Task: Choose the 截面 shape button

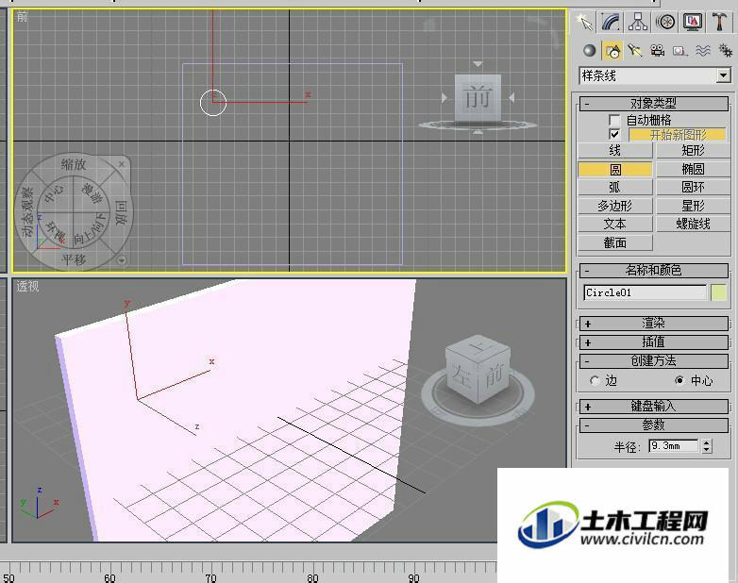Action: point(615,242)
